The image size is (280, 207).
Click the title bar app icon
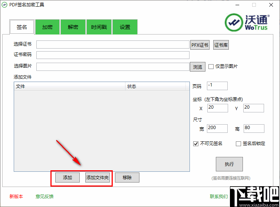tap(4, 5)
